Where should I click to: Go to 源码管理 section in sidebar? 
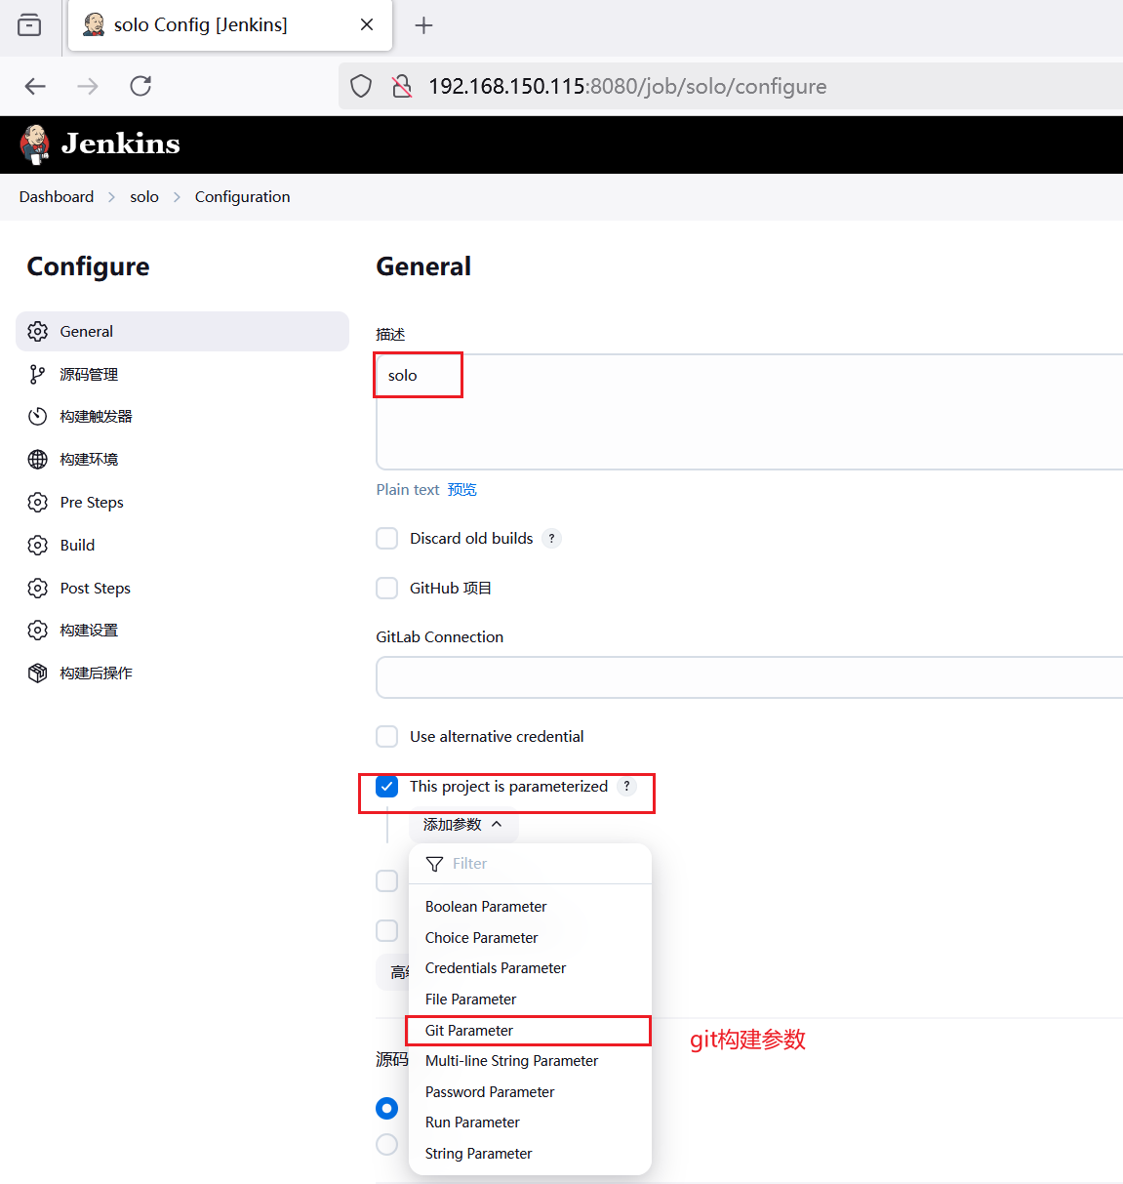point(182,374)
